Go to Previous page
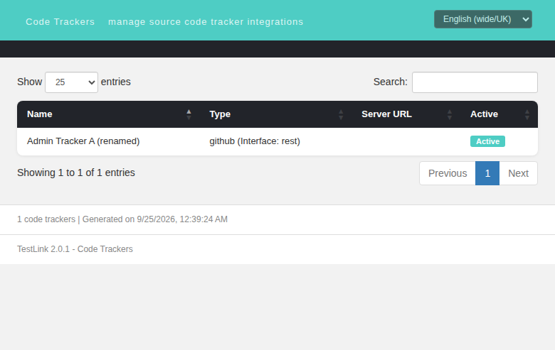555x350 pixels. click(x=448, y=173)
